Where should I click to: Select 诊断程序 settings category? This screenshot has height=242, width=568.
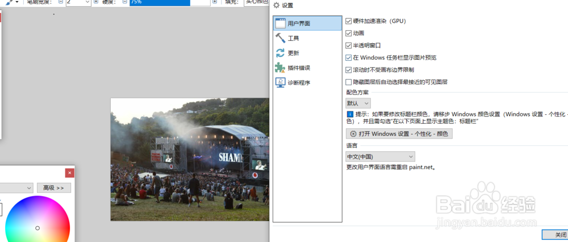(307, 82)
